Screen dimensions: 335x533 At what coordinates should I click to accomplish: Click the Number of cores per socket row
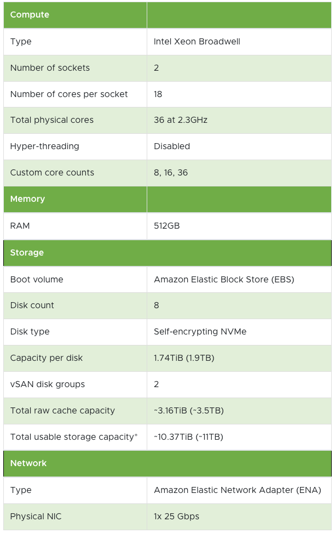pos(168,94)
